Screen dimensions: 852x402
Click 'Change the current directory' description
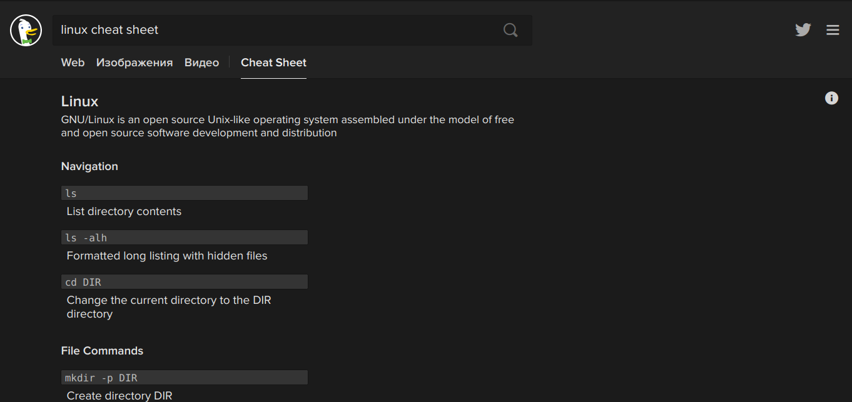pos(169,307)
